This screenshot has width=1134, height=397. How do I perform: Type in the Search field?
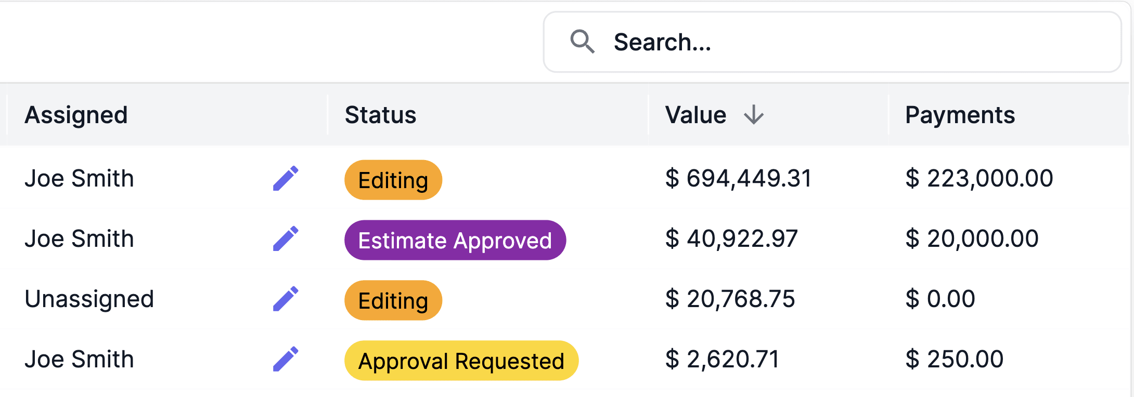point(858,42)
